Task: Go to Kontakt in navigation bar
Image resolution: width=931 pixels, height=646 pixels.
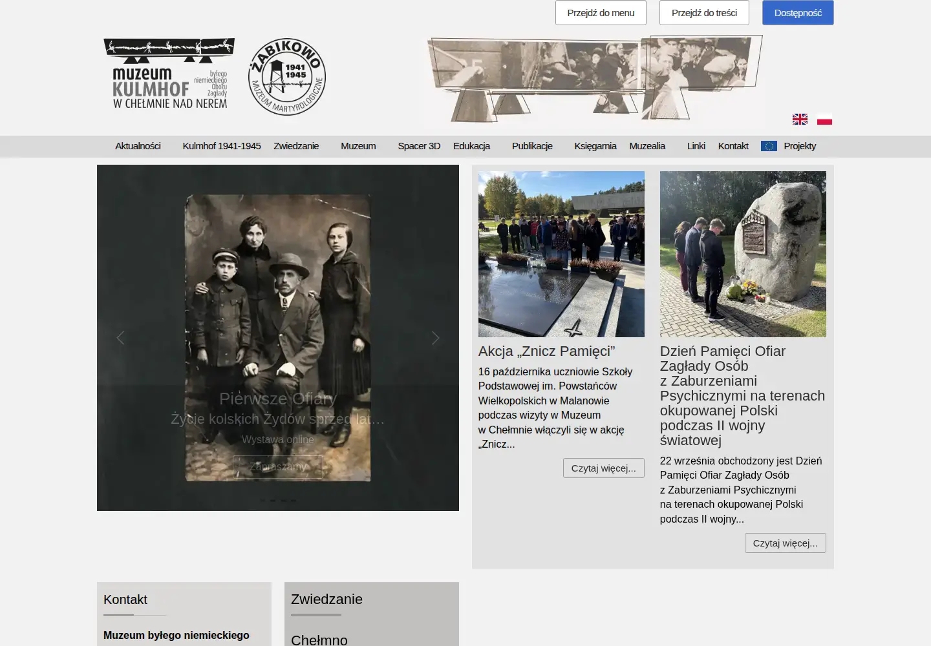Action: tap(733, 146)
